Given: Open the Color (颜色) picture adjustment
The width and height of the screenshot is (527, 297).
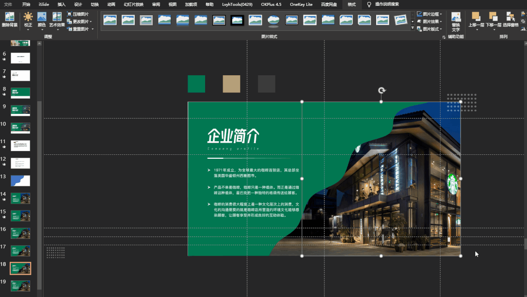Looking at the screenshot, I should [x=42, y=18].
